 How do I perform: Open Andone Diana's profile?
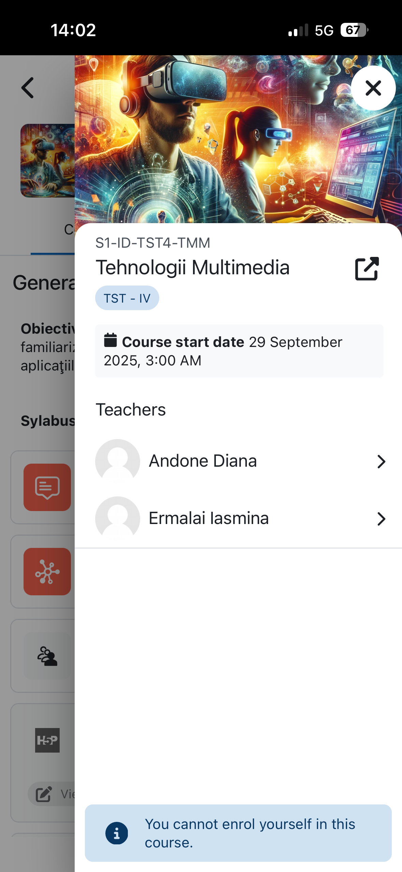pos(203,461)
